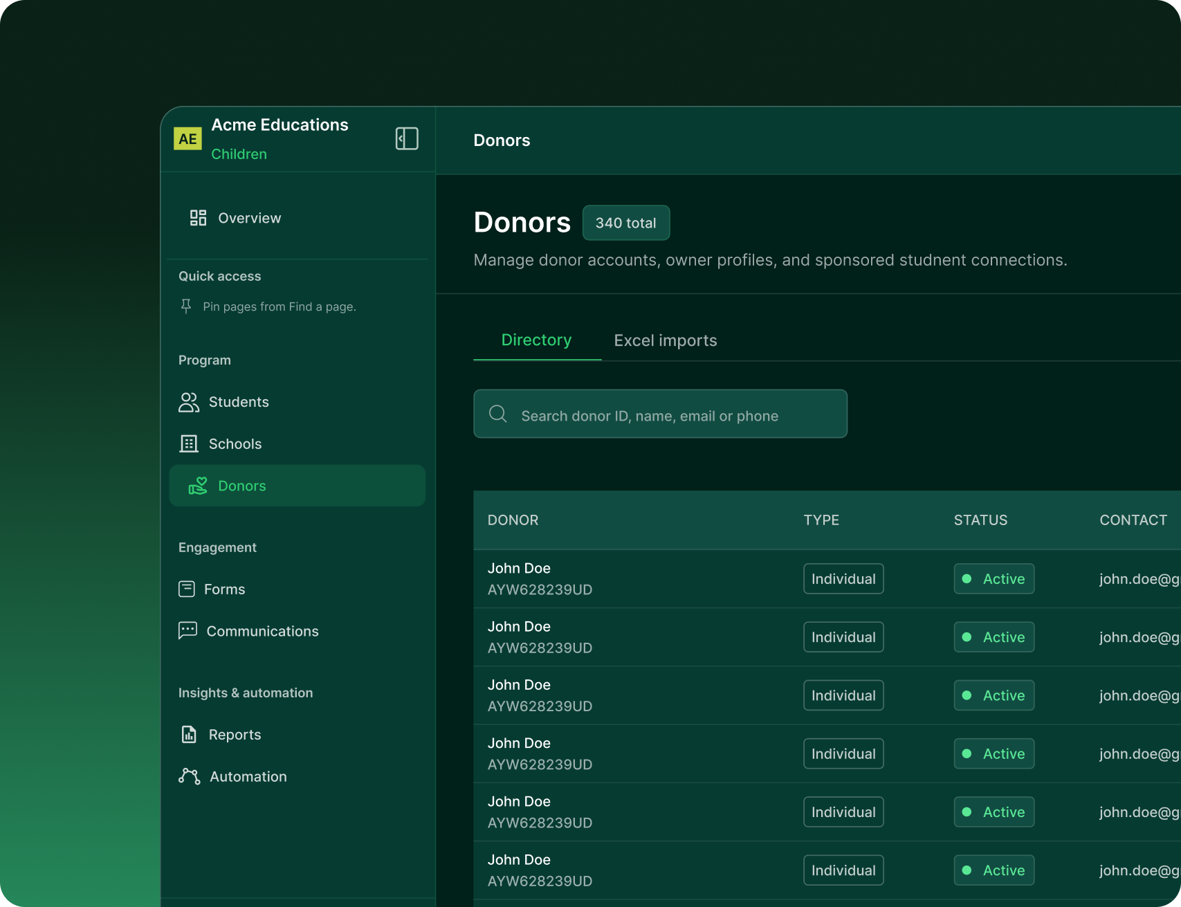This screenshot has height=907, width=1181.
Task: Click the Communications chat bubble icon
Action: pos(187,631)
